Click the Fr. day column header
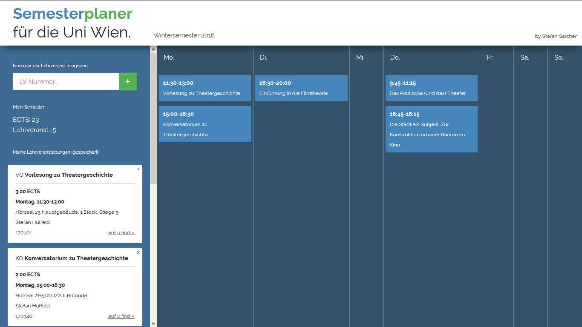This screenshot has height=327, width=582. click(490, 57)
